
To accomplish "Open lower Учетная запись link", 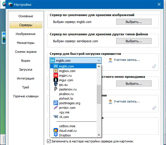I will coord(127,101).
